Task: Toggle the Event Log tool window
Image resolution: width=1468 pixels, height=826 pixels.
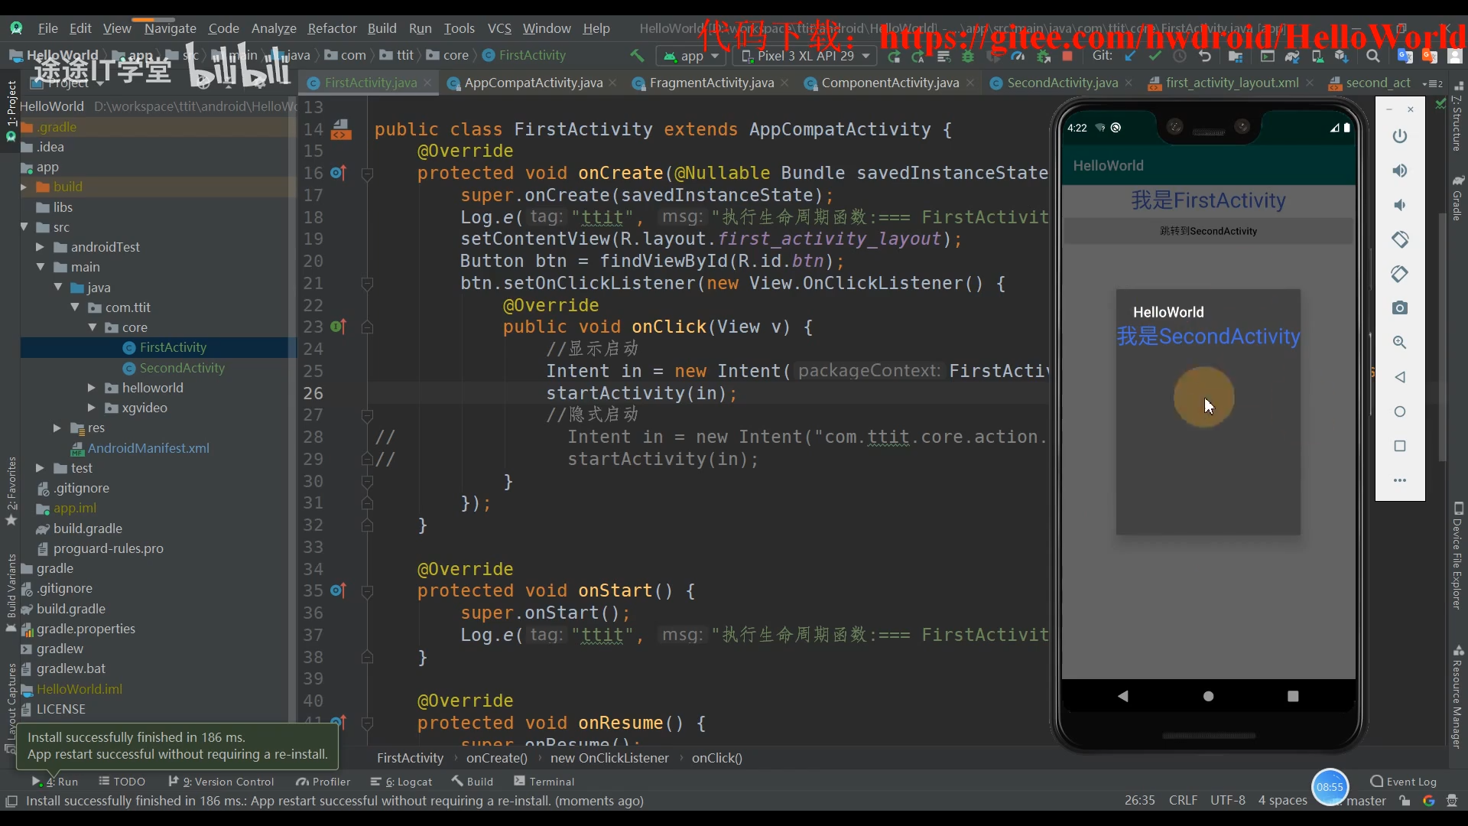Action: point(1403,781)
